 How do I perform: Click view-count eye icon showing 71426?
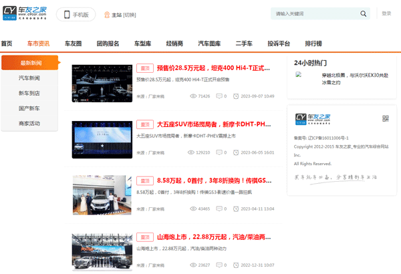(x=193, y=96)
